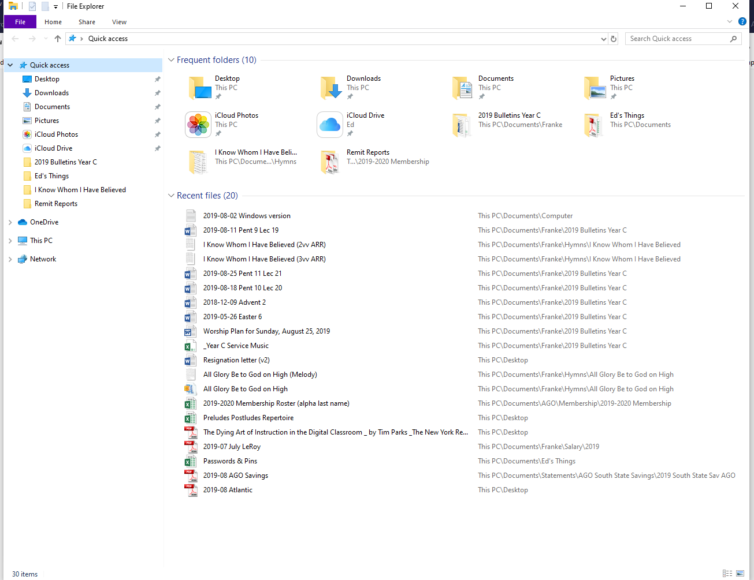754x580 pixels.
Task: Select Word file 2019-08-11 Pent 9 Lec 19
Action: [241, 230]
